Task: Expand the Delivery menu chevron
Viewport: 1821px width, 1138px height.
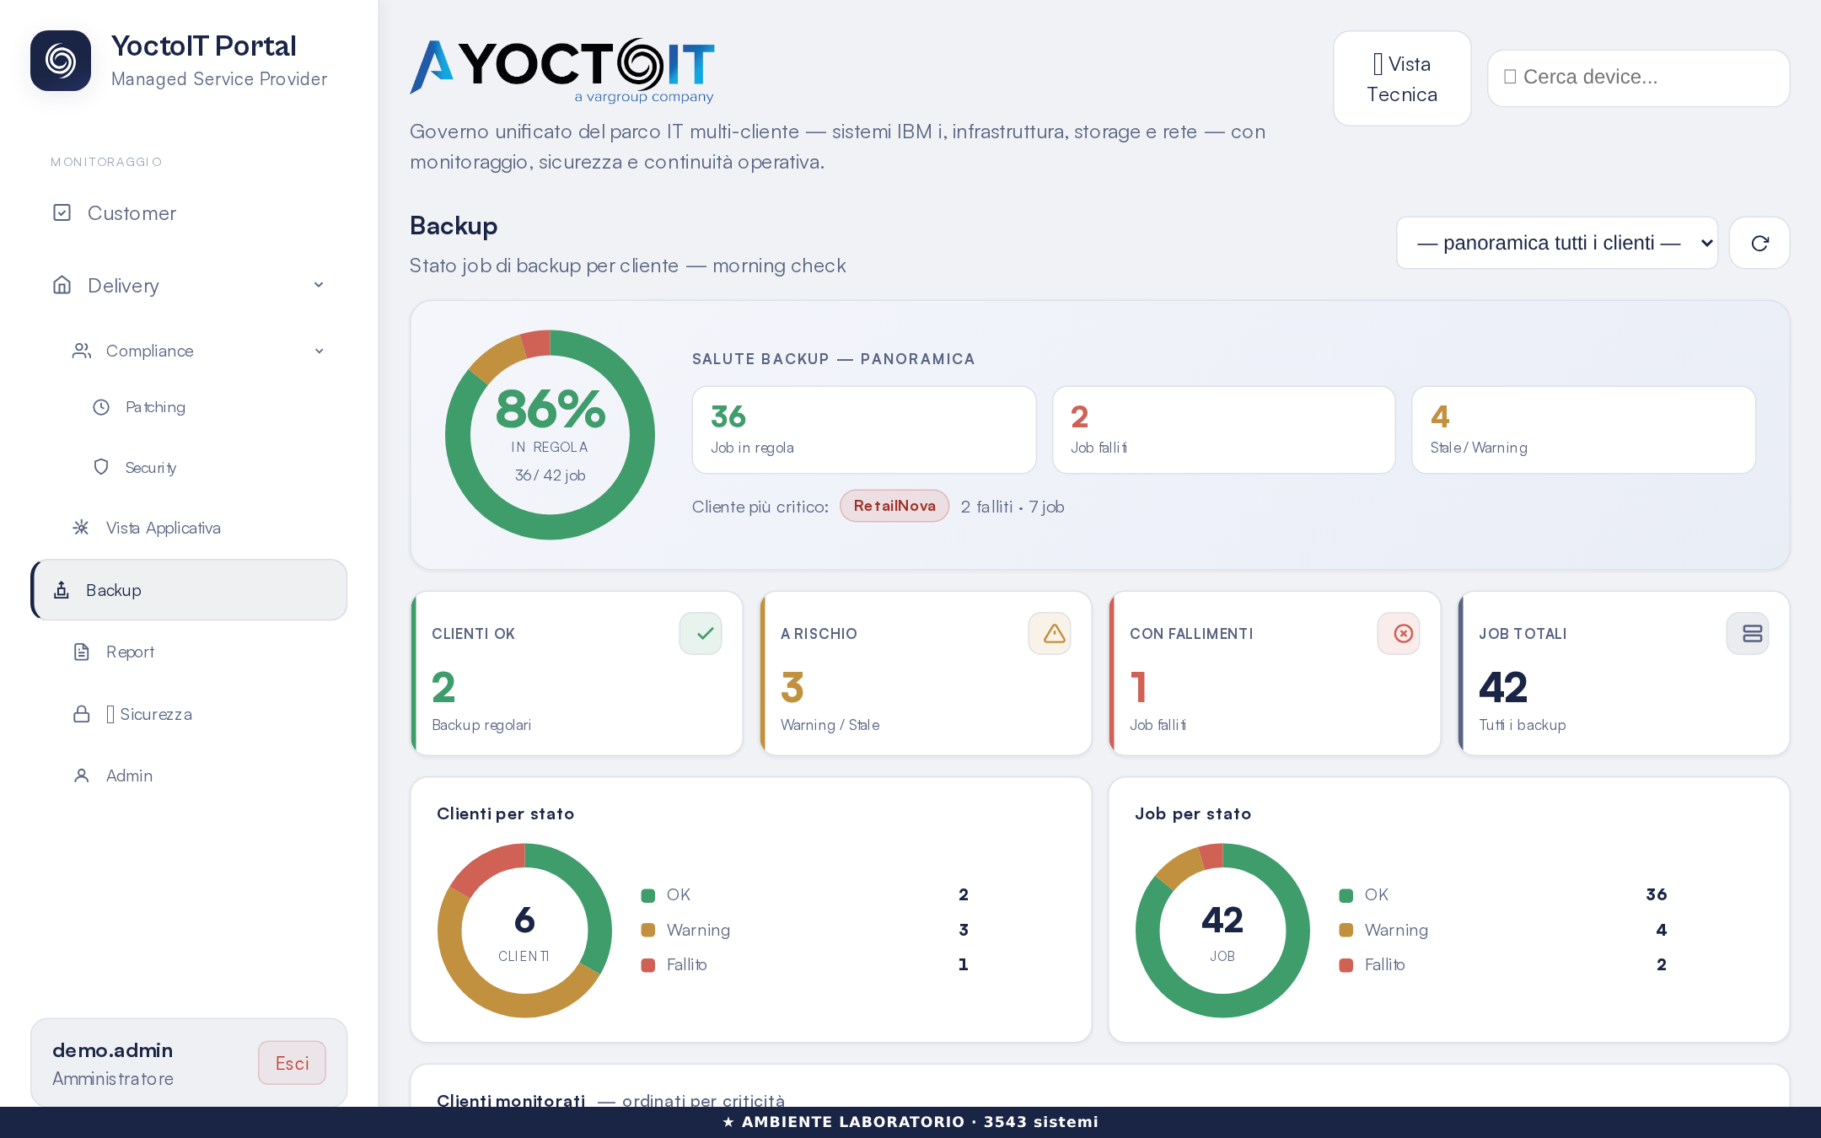Action: pyautogui.click(x=319, y=285)
